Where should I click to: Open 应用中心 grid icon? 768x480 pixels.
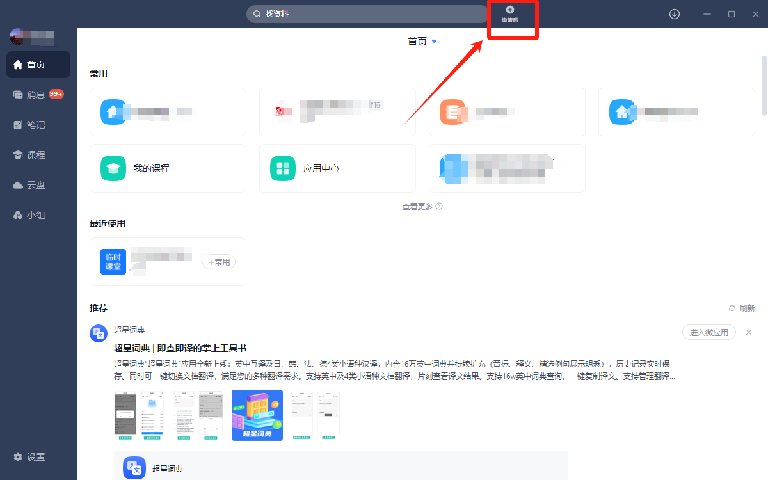[x=283, y=168]
